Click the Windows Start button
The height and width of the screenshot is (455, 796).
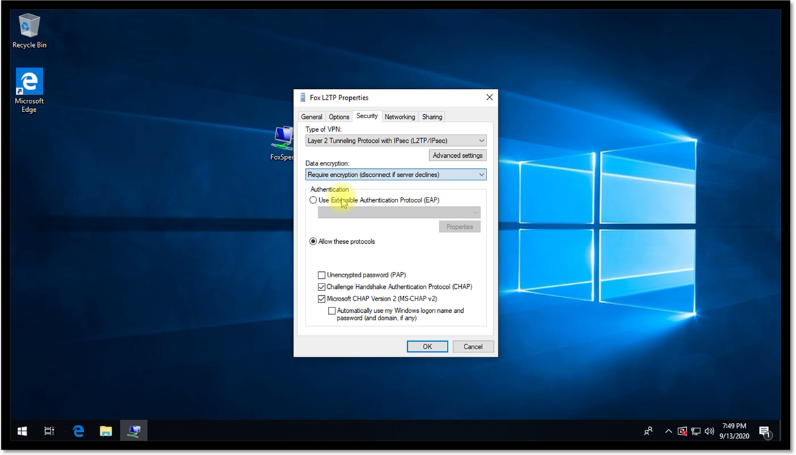click(22, 431)
